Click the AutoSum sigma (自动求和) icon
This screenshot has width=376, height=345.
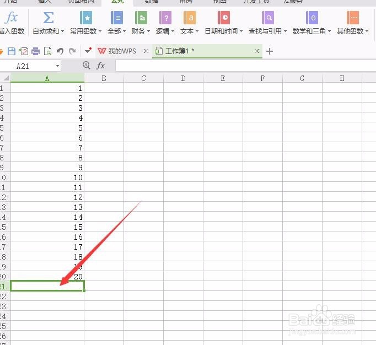48,18
